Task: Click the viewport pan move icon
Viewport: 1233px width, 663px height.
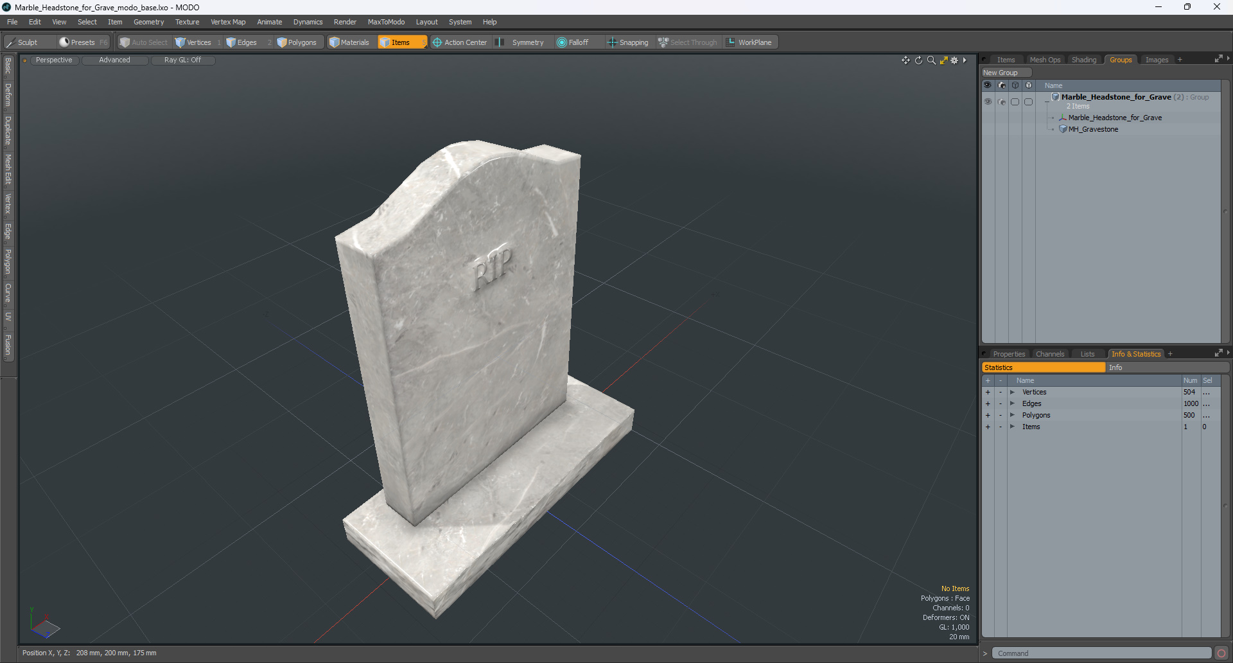Action: click(x=905, y=60)
